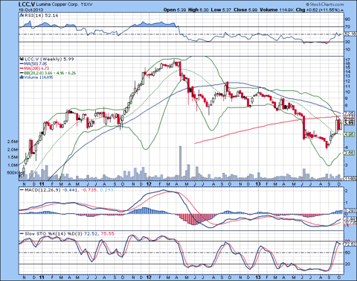Screen dimensions: 357x281
Task: Click the blue line marker before MA(50)
Action: click(22, 64)
